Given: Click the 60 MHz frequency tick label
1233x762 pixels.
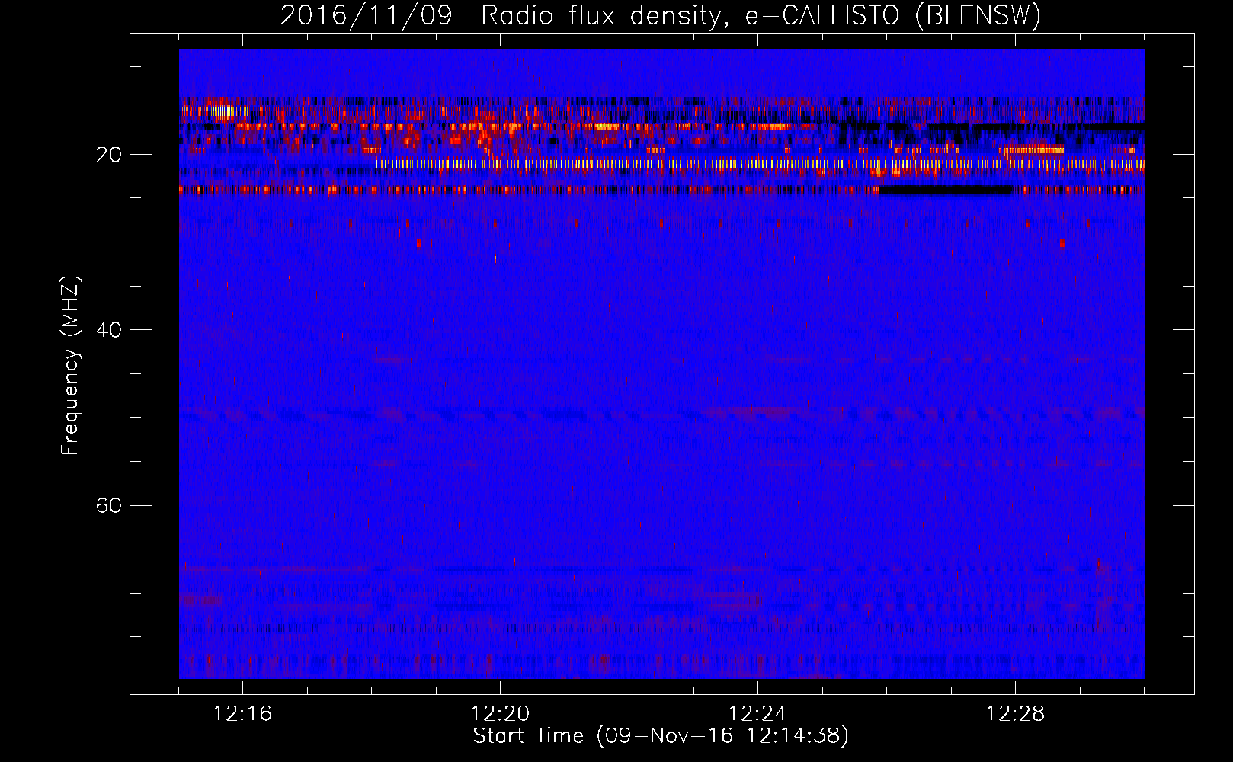Looking at the screenshot, I should click(108, 505).
